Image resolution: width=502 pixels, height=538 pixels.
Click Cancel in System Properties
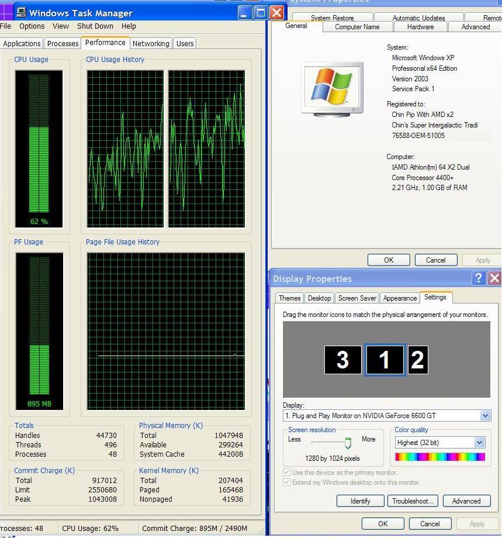436,260
